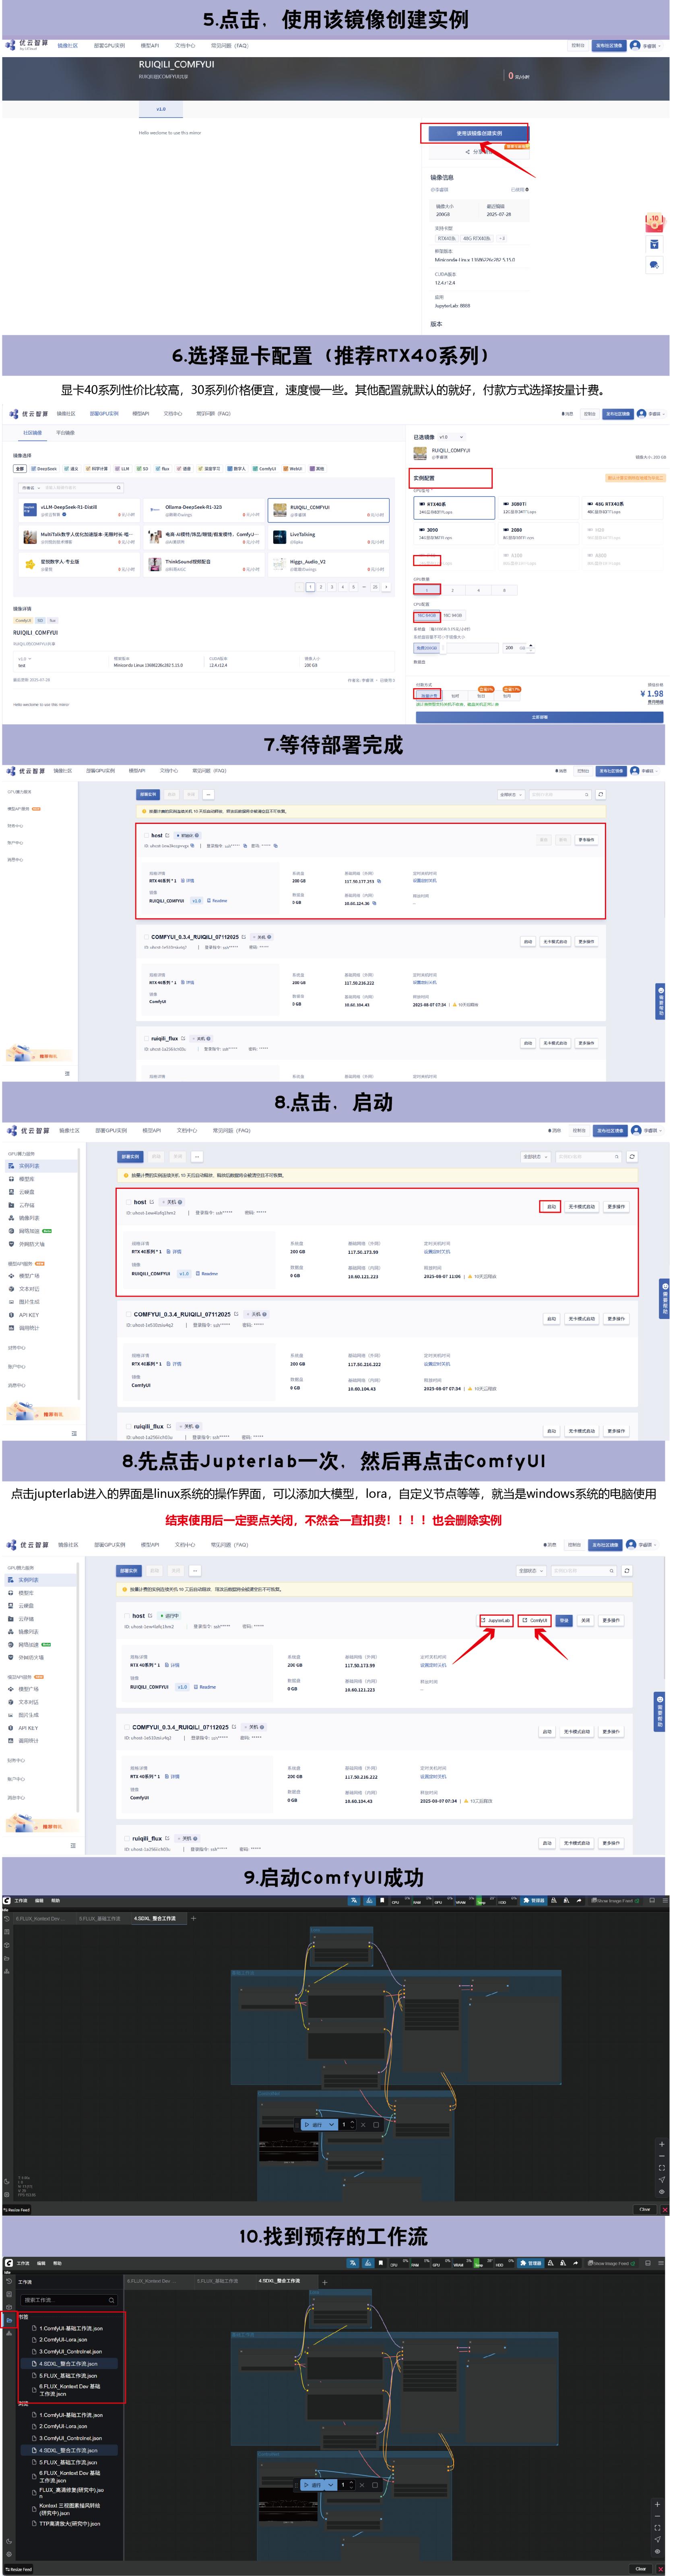Click the workflows sidebar icon in step 10 ComfyUI

point(9,2320)
